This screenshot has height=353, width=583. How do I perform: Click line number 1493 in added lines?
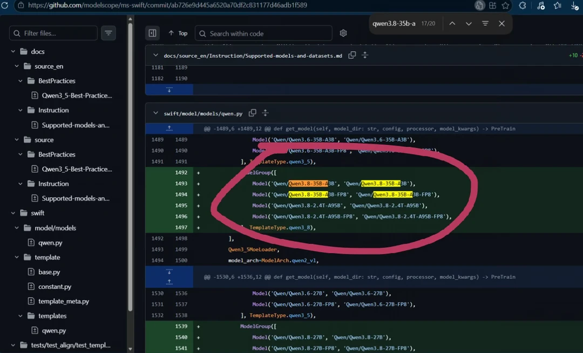181,183
